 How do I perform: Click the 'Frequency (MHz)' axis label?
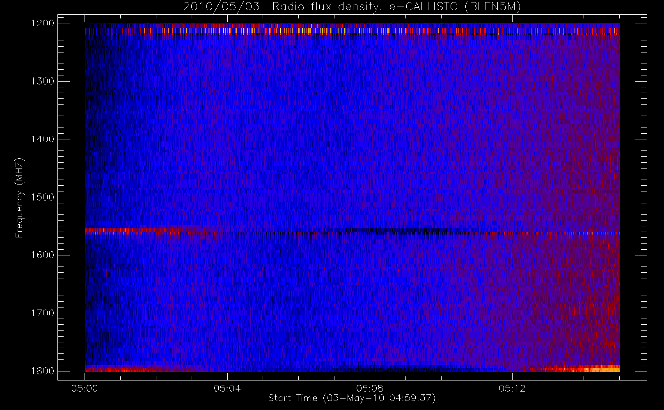coord(19,198)
